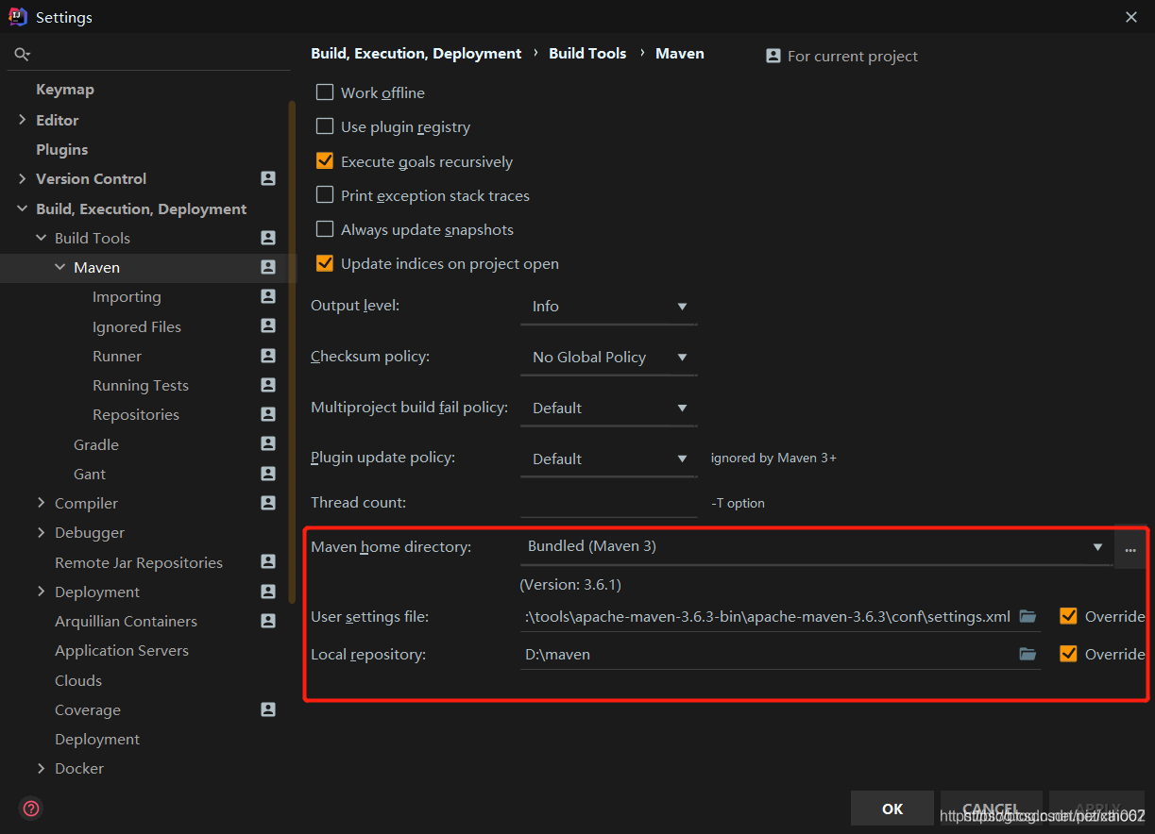Browse folder for User settings file
The image size is (1155, 834).
coord(1028,616)
